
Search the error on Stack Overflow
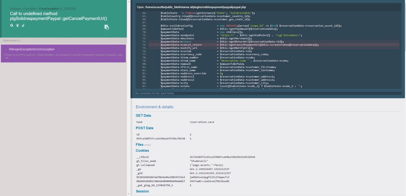pos(23,25)
